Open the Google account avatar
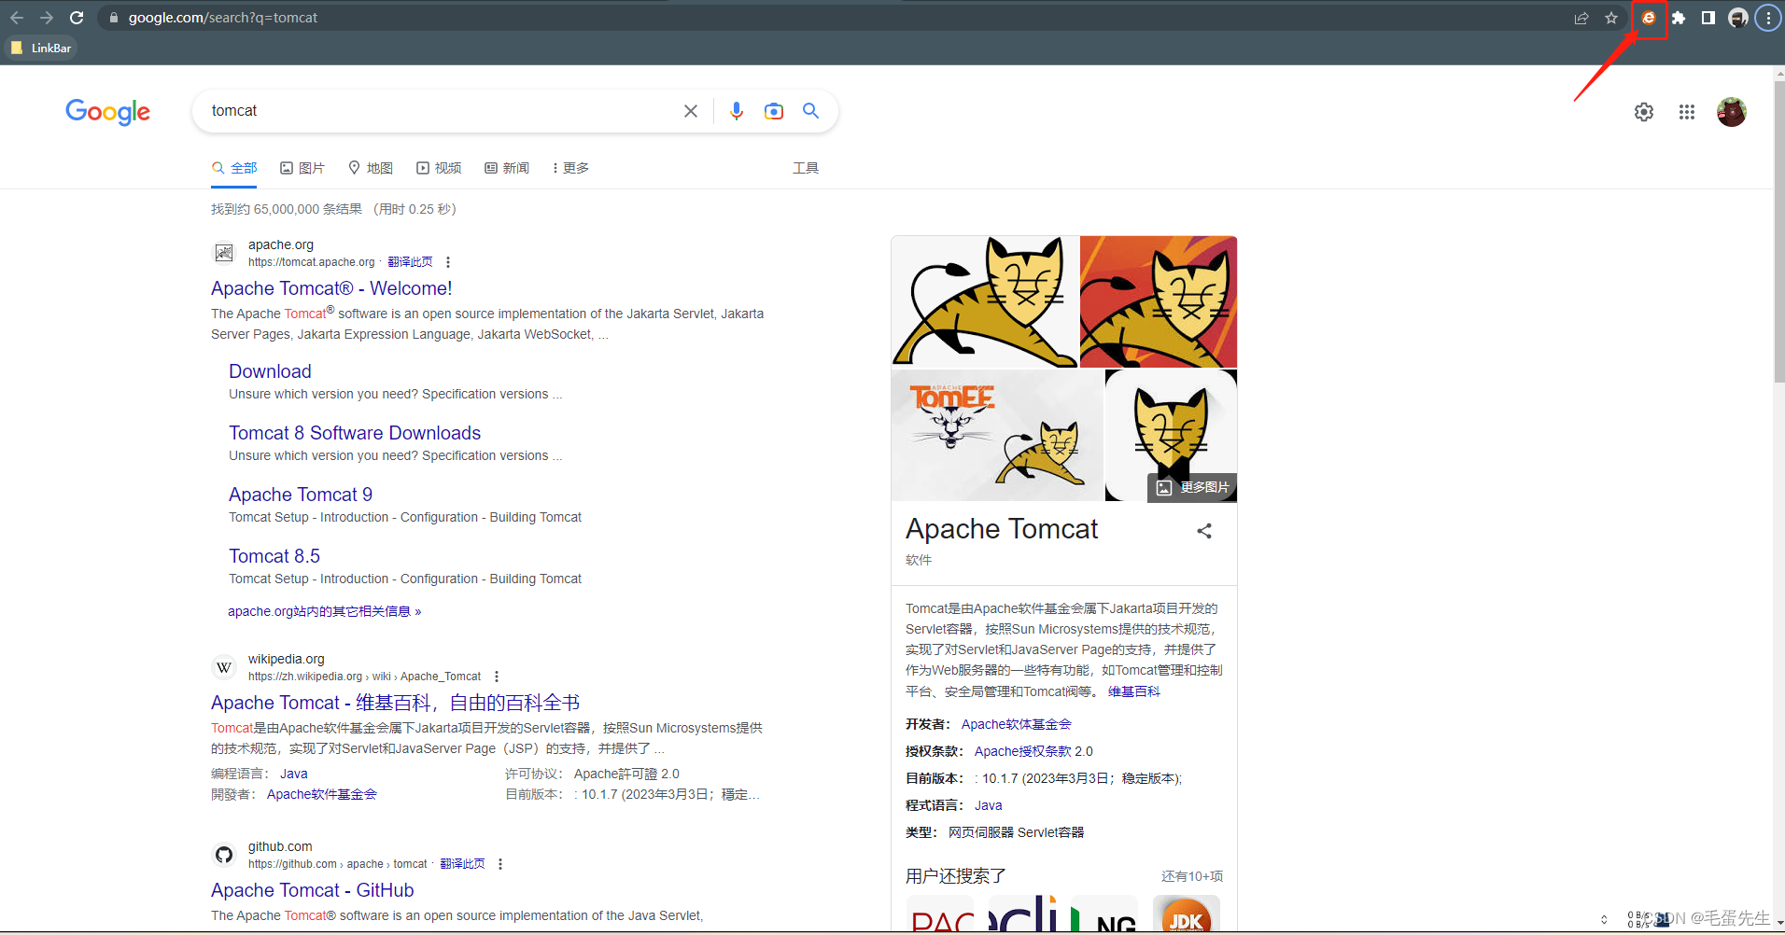1785x935 pixels. [x=1732, y=112]
